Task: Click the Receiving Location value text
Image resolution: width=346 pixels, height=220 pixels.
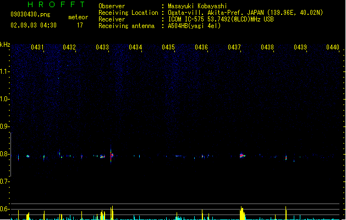Action: pyautogui.click(x=245, y=13)
